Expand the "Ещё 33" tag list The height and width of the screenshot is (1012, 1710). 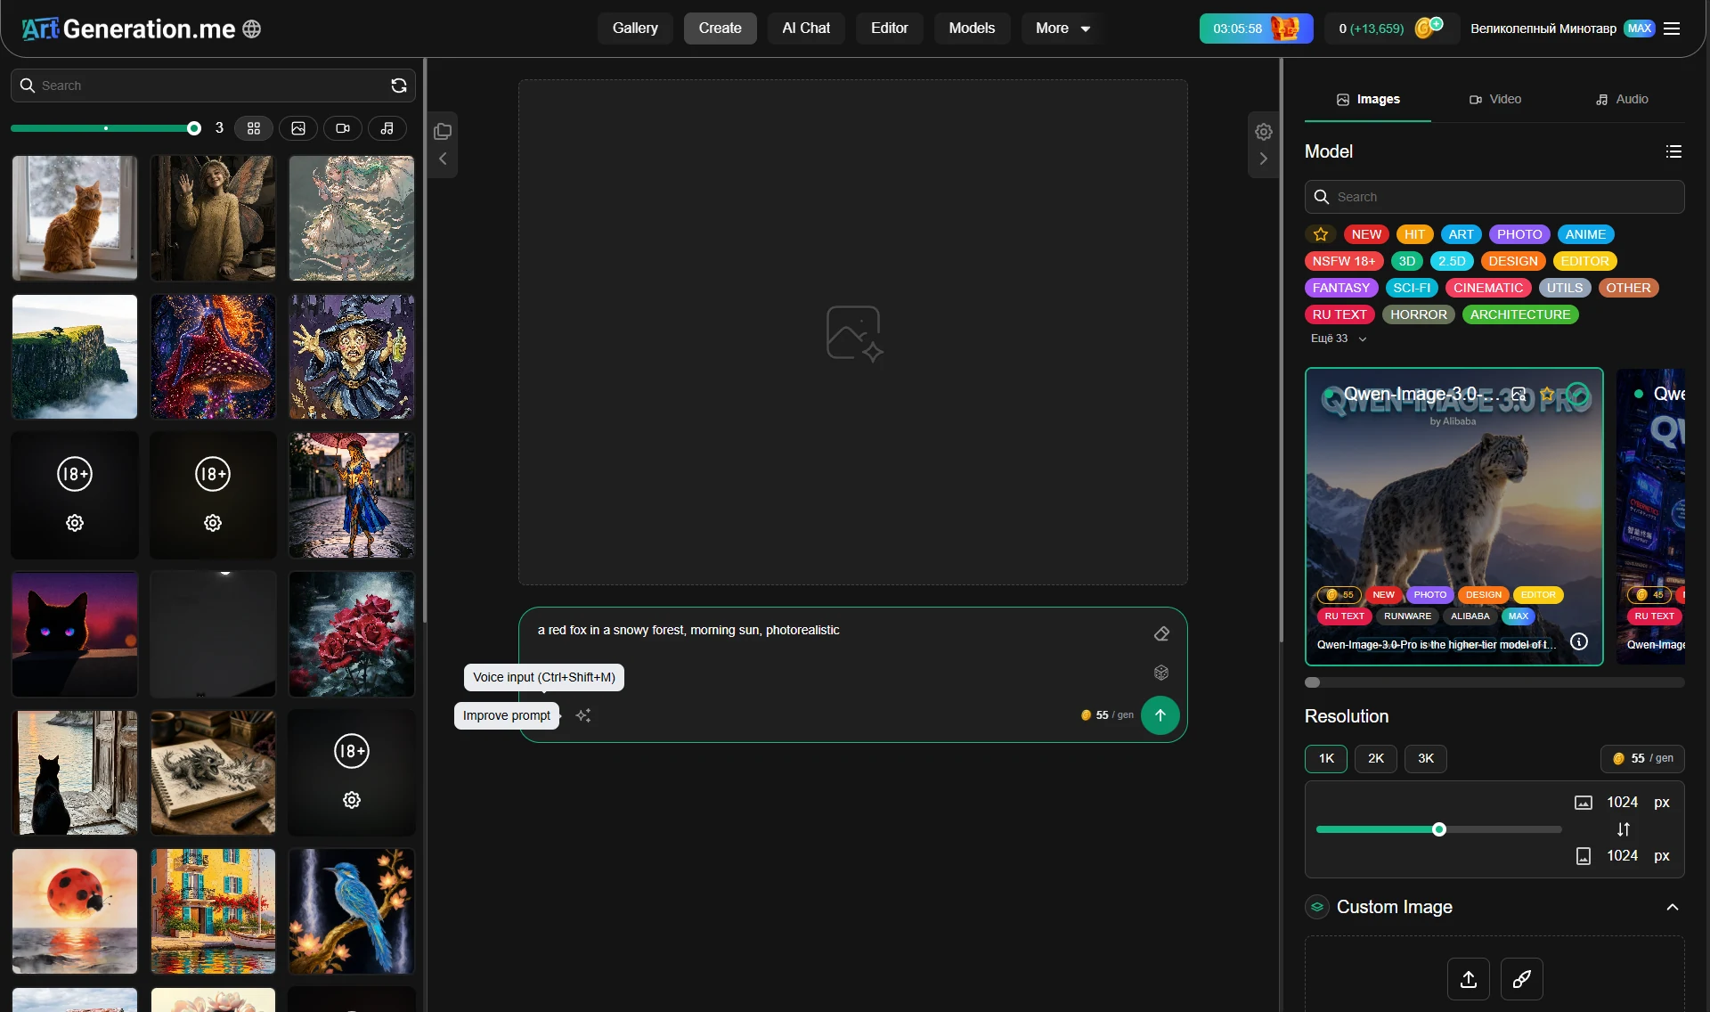click(1338, 339)
